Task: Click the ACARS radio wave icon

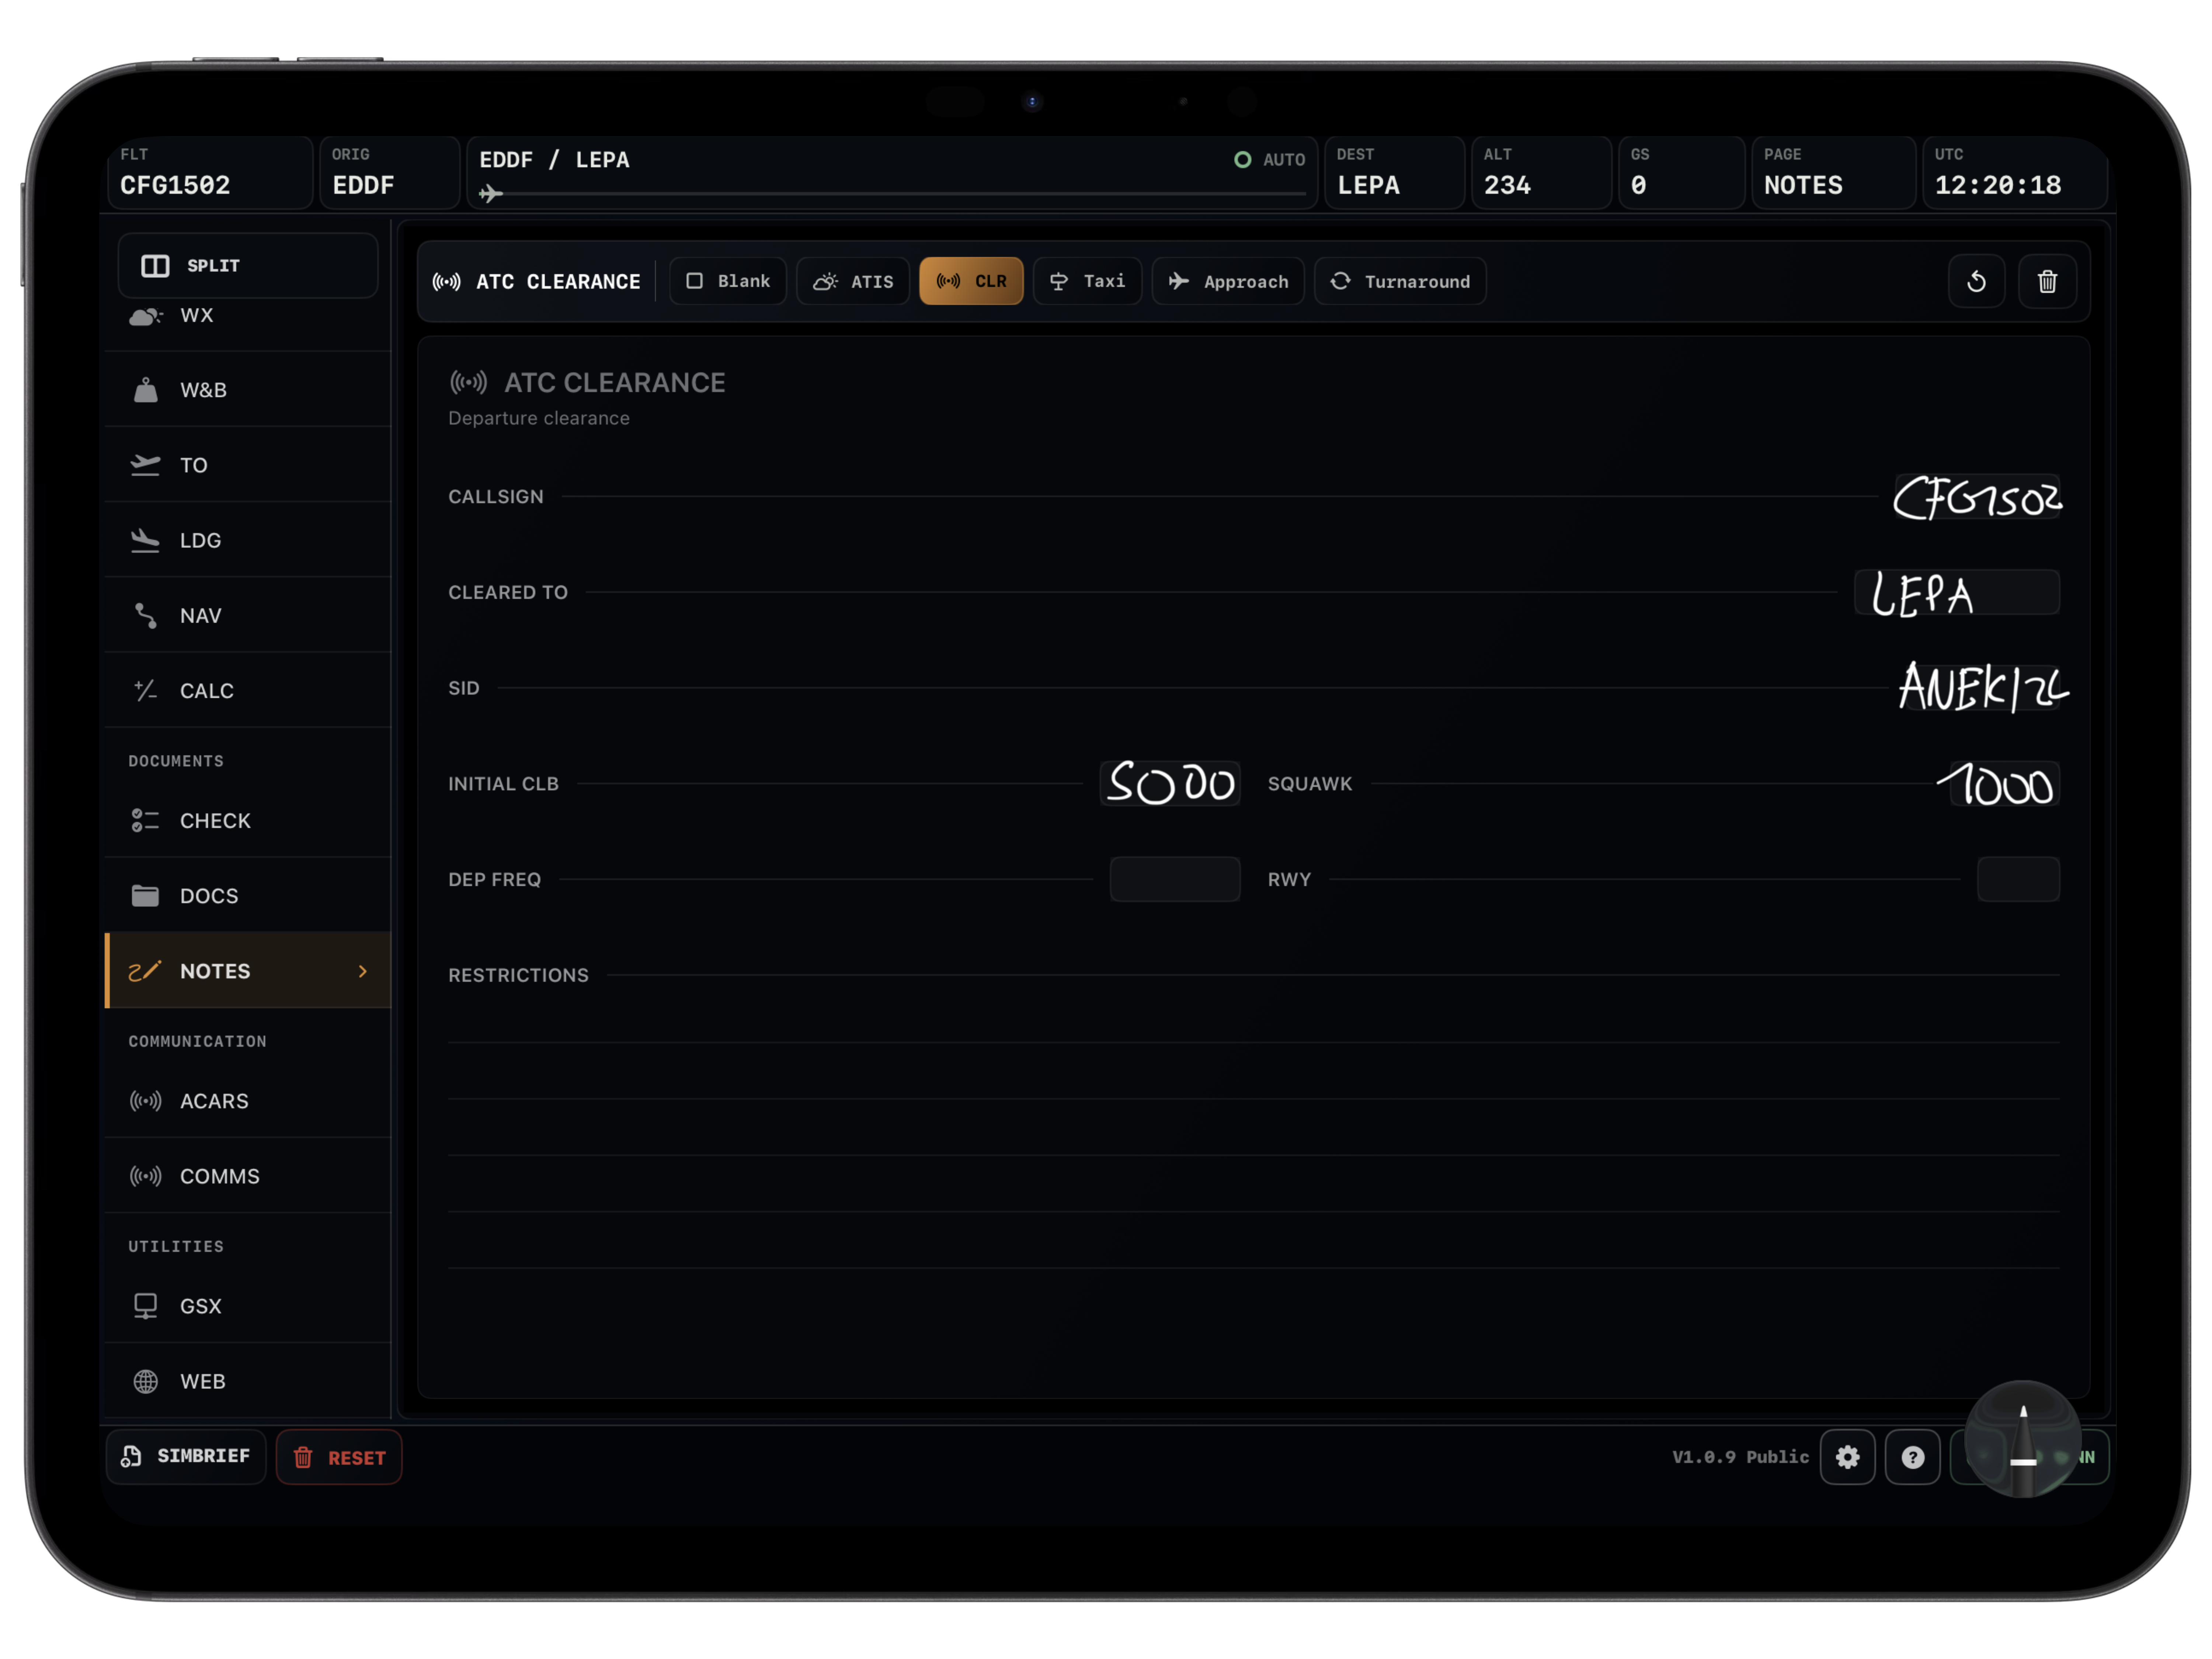Action: pos(146,1101)
